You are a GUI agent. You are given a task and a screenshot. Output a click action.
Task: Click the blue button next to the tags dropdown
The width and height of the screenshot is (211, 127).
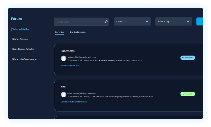click(200, 21)
